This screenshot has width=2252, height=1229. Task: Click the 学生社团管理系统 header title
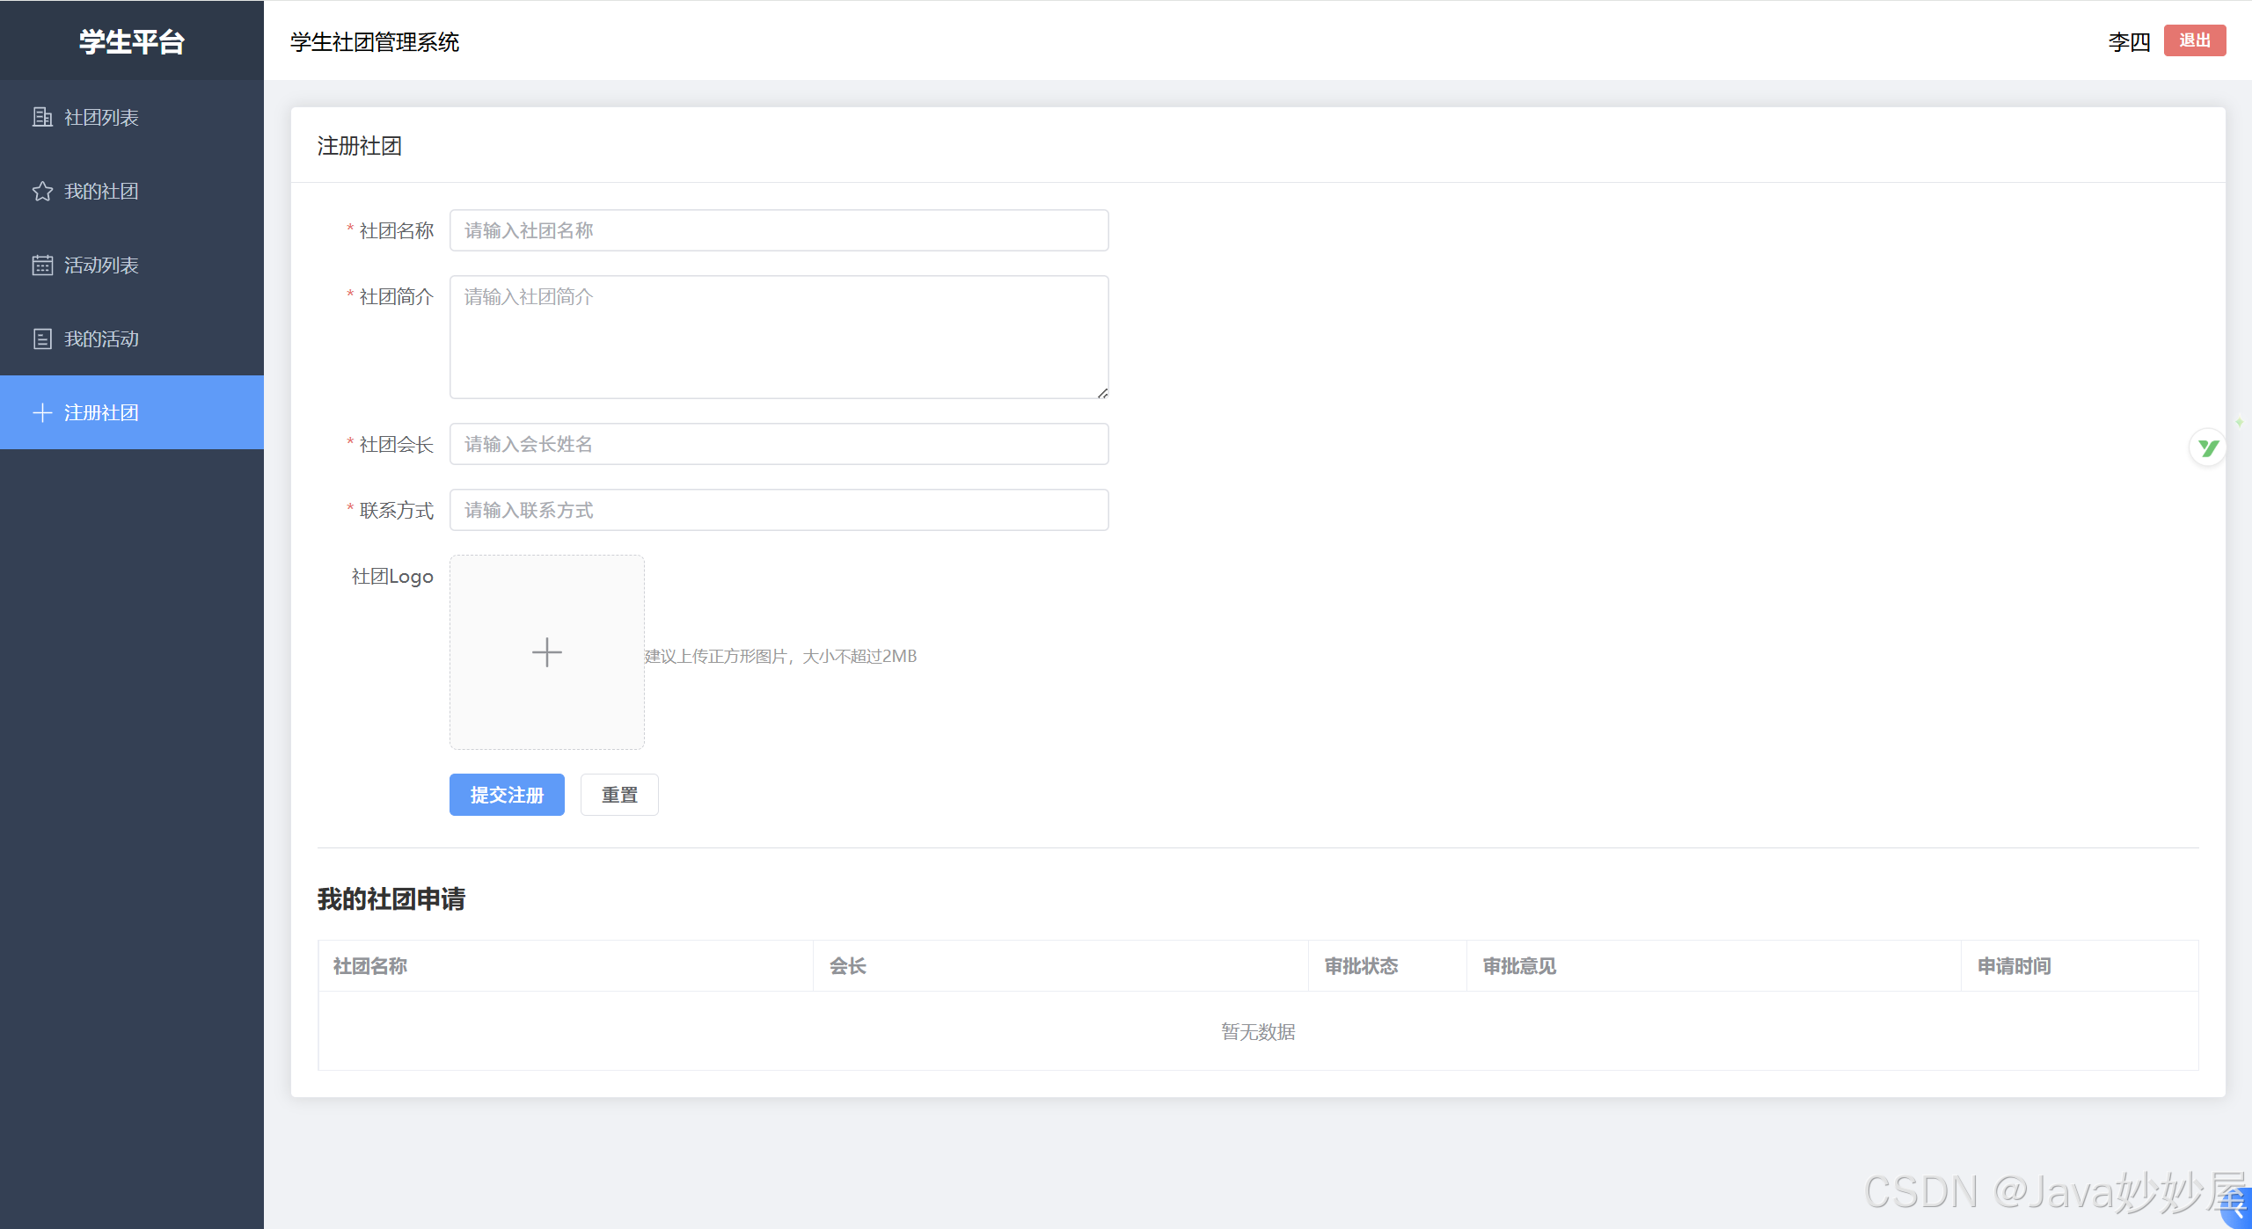tap(375, 41)
